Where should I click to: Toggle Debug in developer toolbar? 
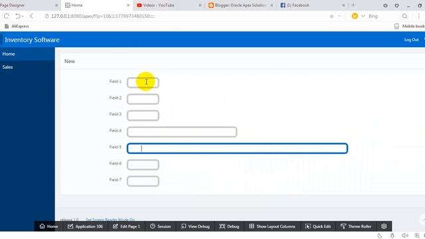coord(229,226)
